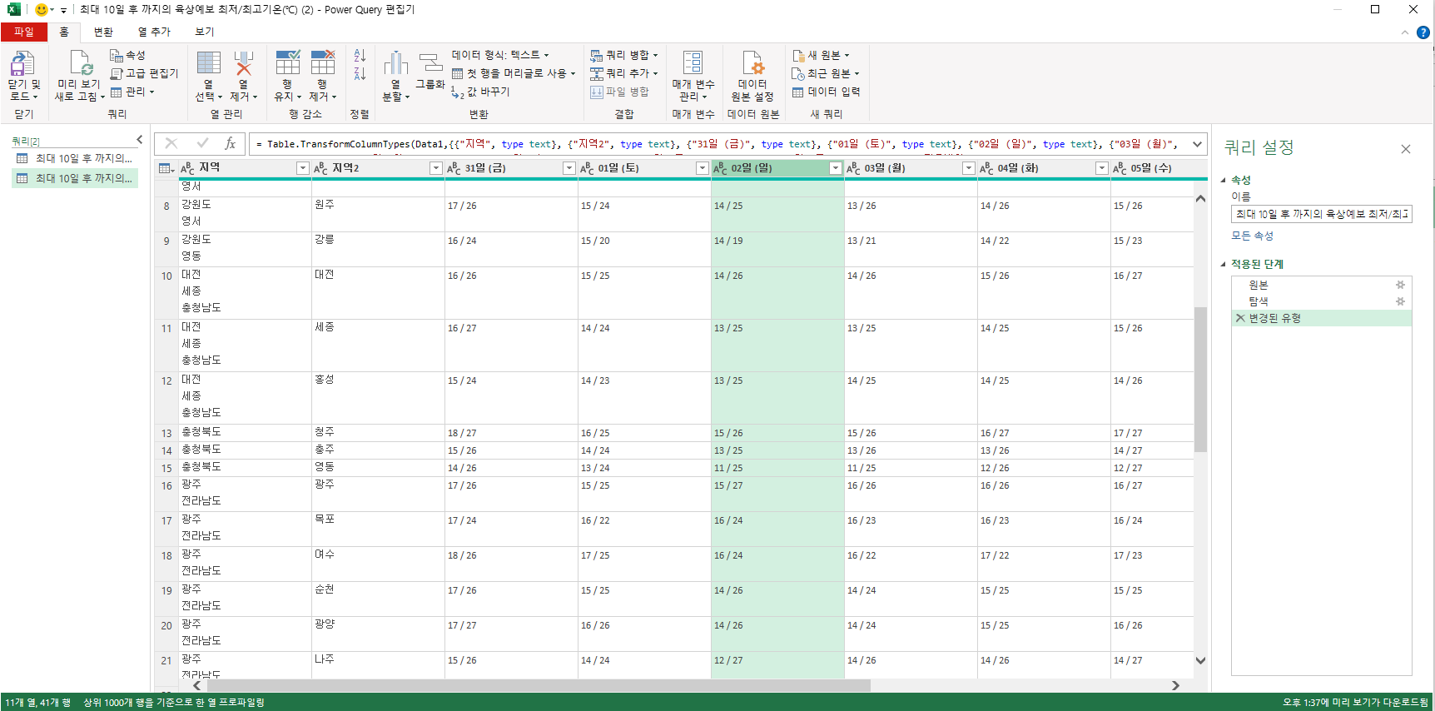Image resolution: width=1435 pixels, height=711 pixels.
Task: Click the Group By (그룹화) icon
Action: [430, 63]
